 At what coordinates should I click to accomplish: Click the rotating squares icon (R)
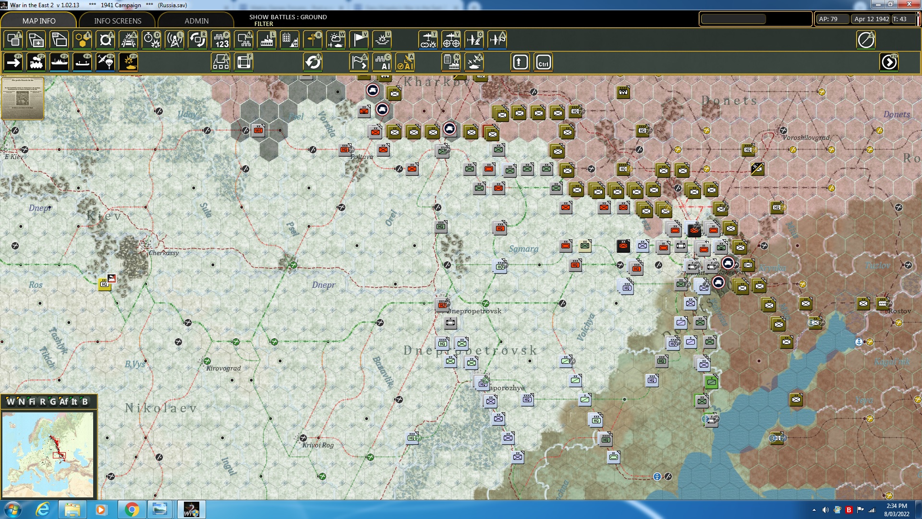[197, 40]
